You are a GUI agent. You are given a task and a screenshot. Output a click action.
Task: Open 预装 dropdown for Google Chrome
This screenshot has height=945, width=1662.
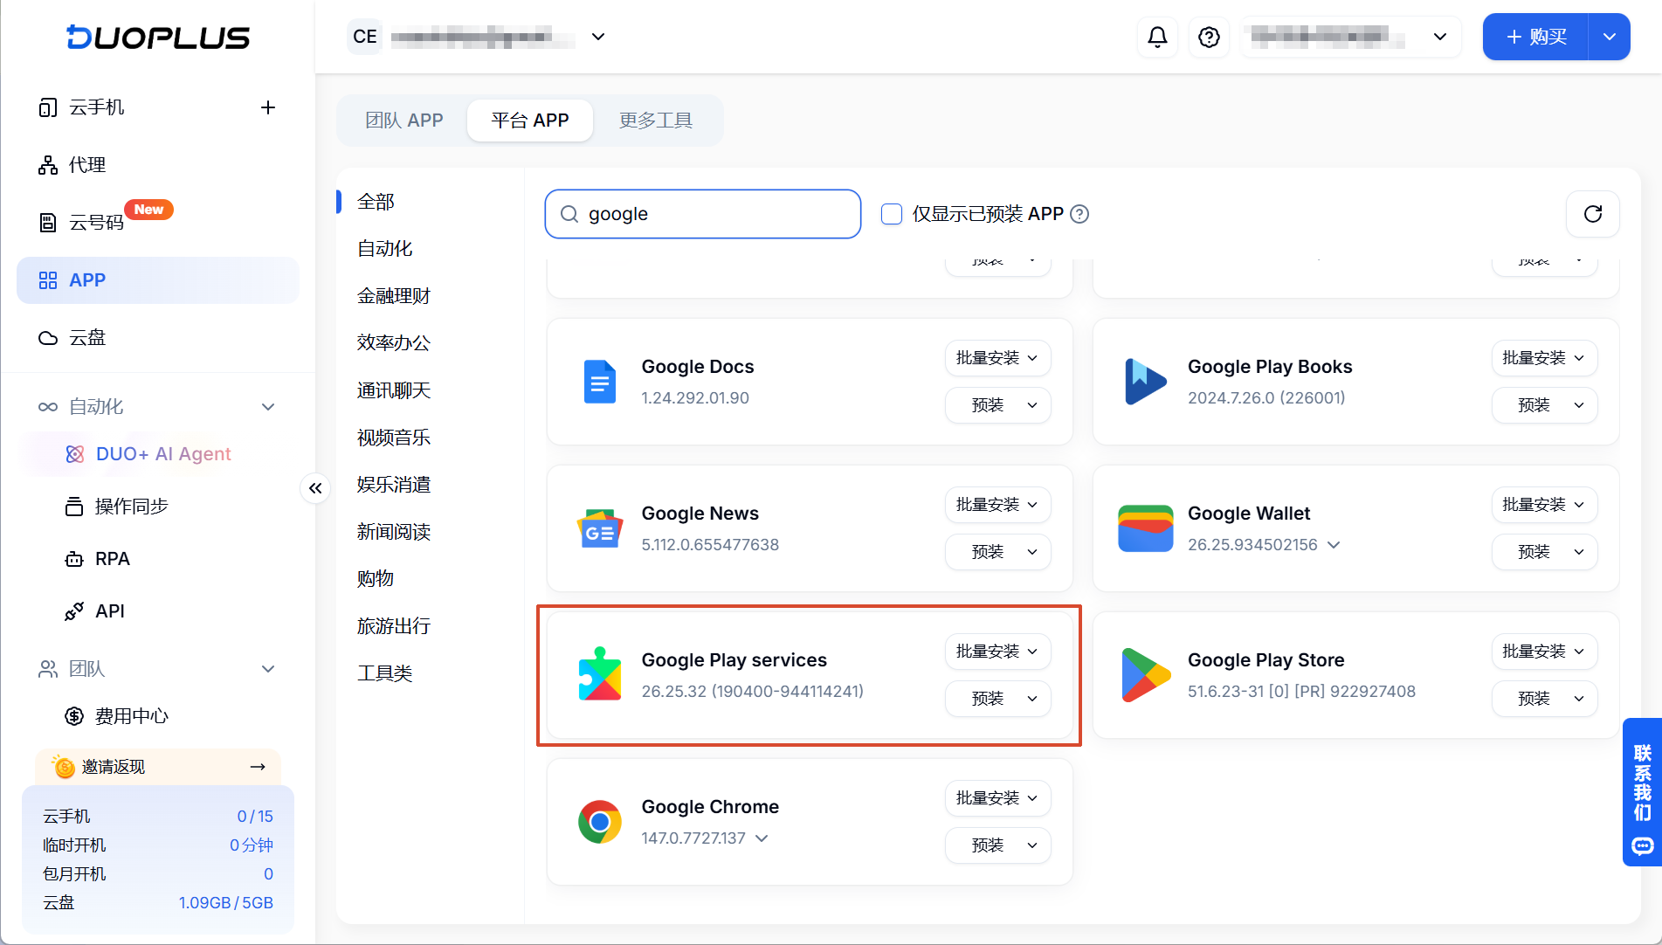coord(997,845)
